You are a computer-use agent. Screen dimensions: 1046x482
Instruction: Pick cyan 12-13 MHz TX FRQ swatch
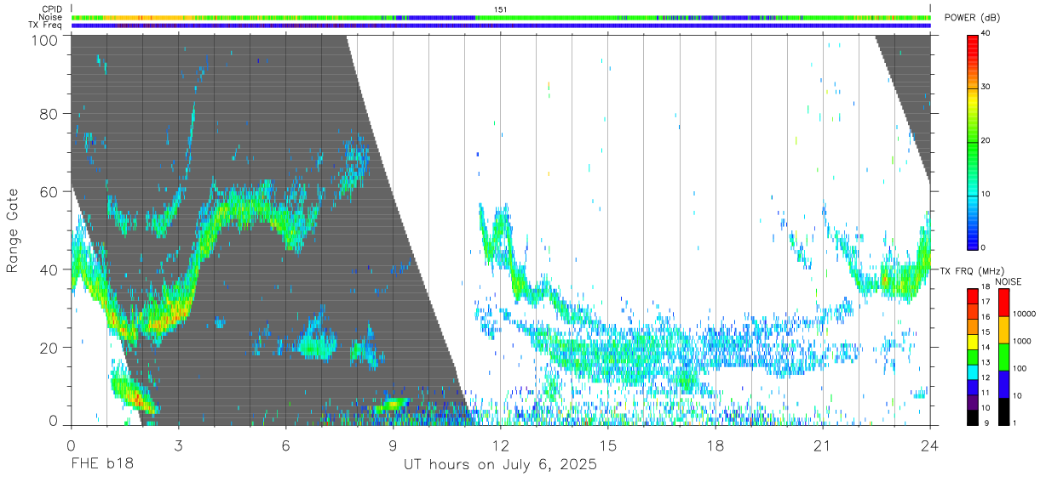973,371
